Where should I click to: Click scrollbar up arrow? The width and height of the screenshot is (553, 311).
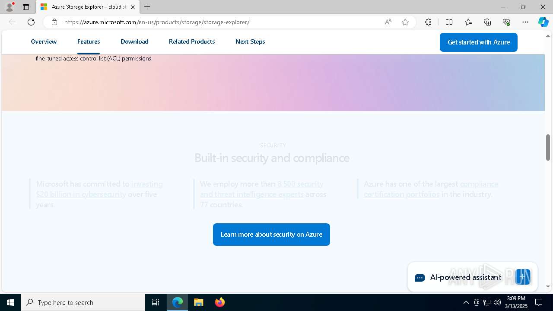click(x=548, y=36)
